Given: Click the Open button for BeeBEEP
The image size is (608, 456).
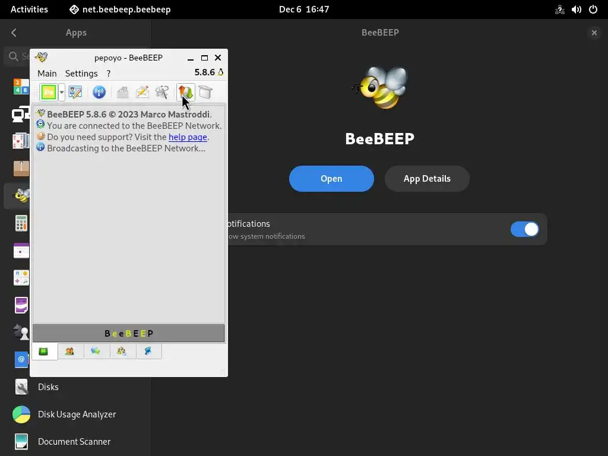Looking at the screenshot, I should coord(331,179).
